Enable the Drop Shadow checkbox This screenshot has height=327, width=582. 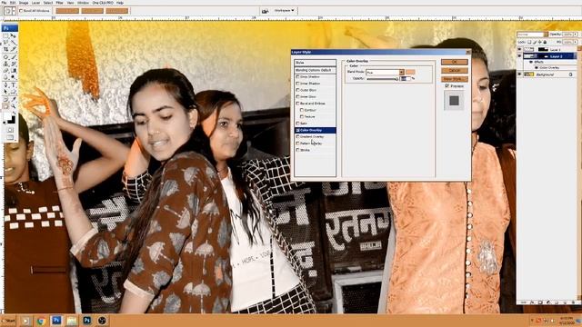[x=297, y=76]
